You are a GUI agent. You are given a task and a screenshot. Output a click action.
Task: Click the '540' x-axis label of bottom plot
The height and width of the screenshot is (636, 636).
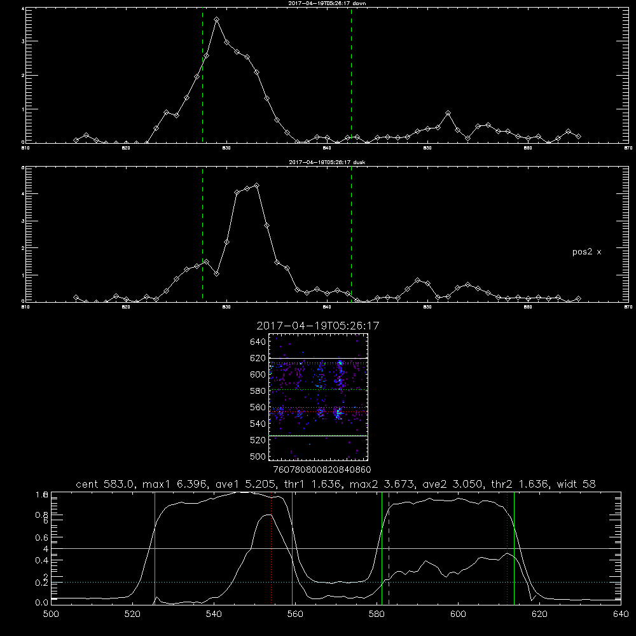214,614
